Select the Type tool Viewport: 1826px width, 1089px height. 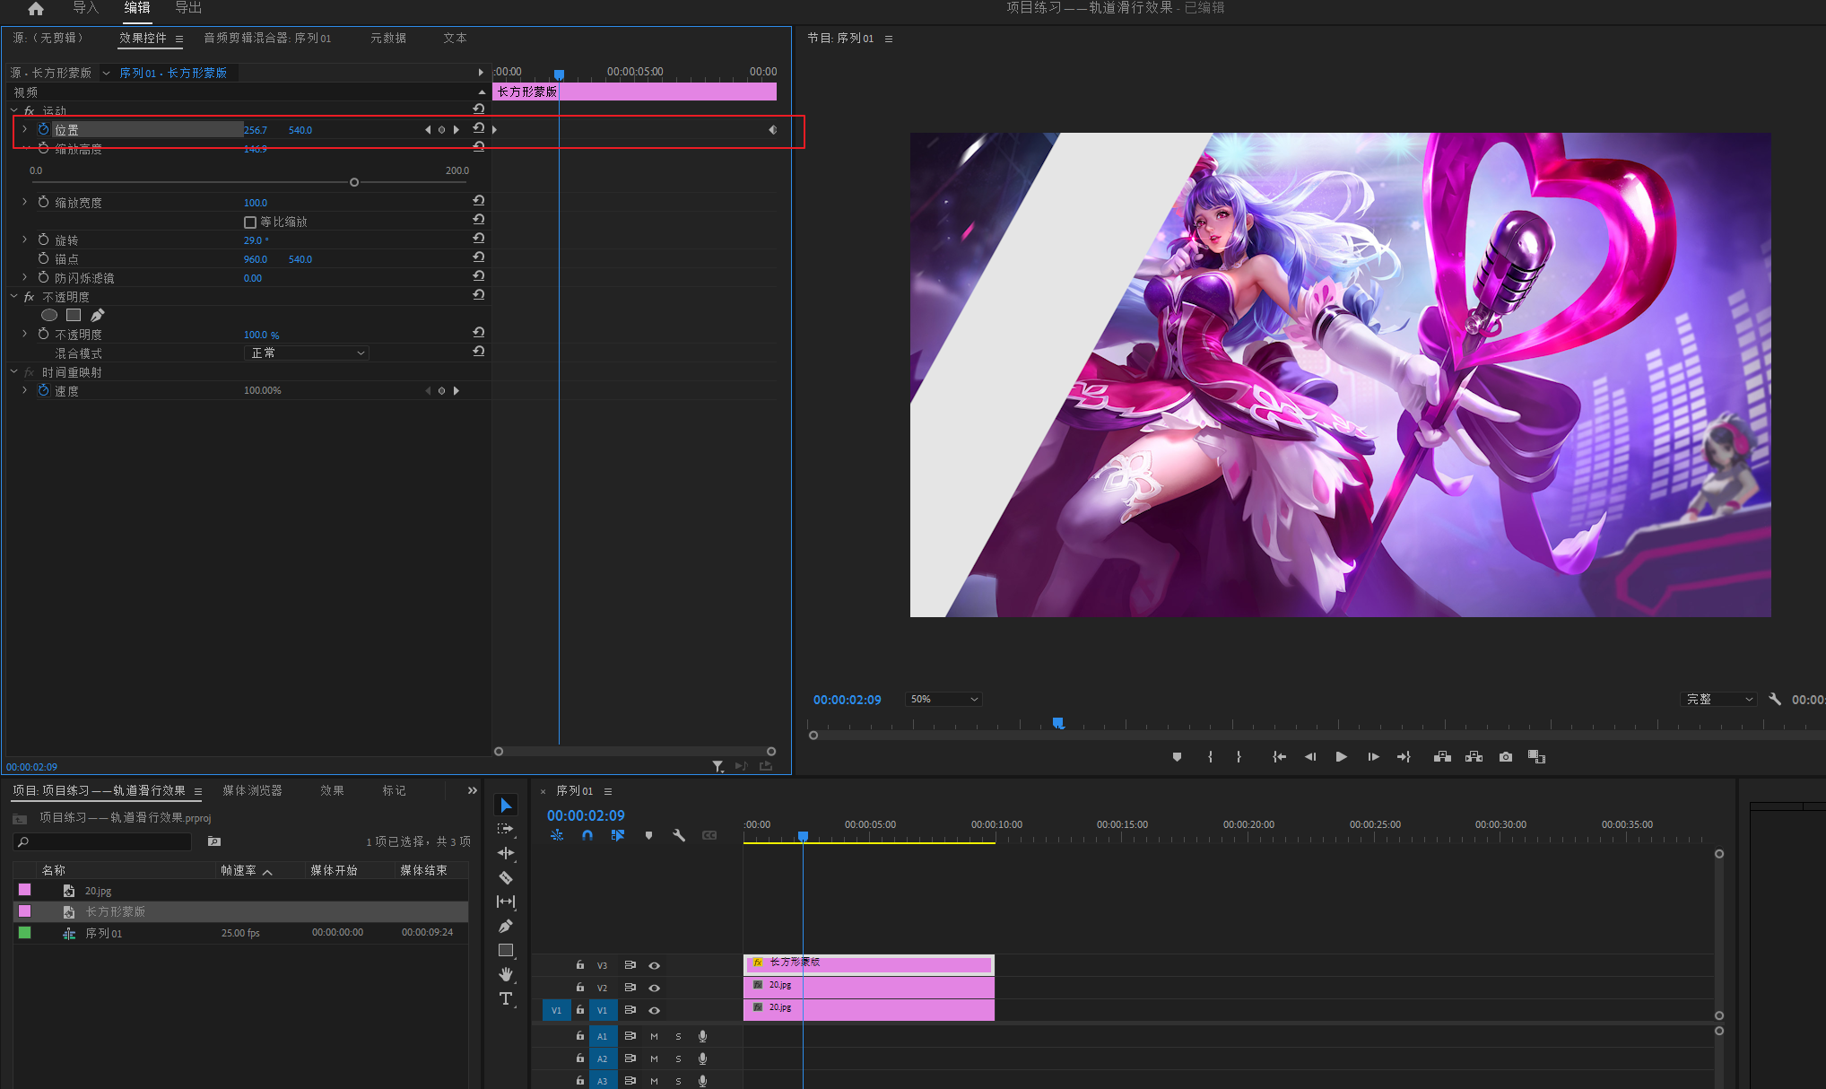[x=506, y=998]
